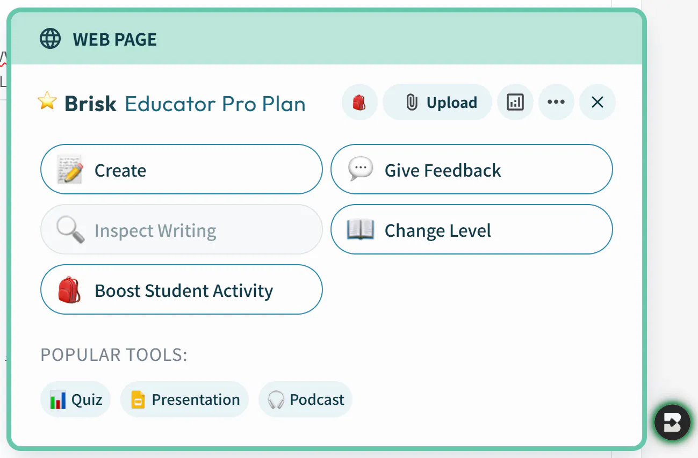
Task: Launch the Podcast tool
Action: click(305, 399)
